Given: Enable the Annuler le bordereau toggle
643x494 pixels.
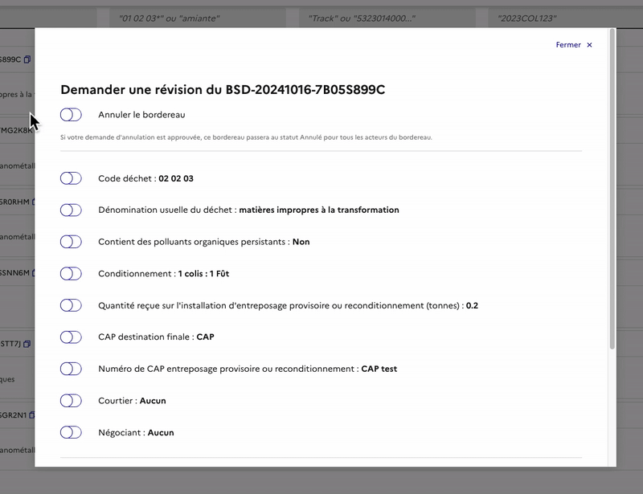Looking at the screenshot, I should (71, 115).
